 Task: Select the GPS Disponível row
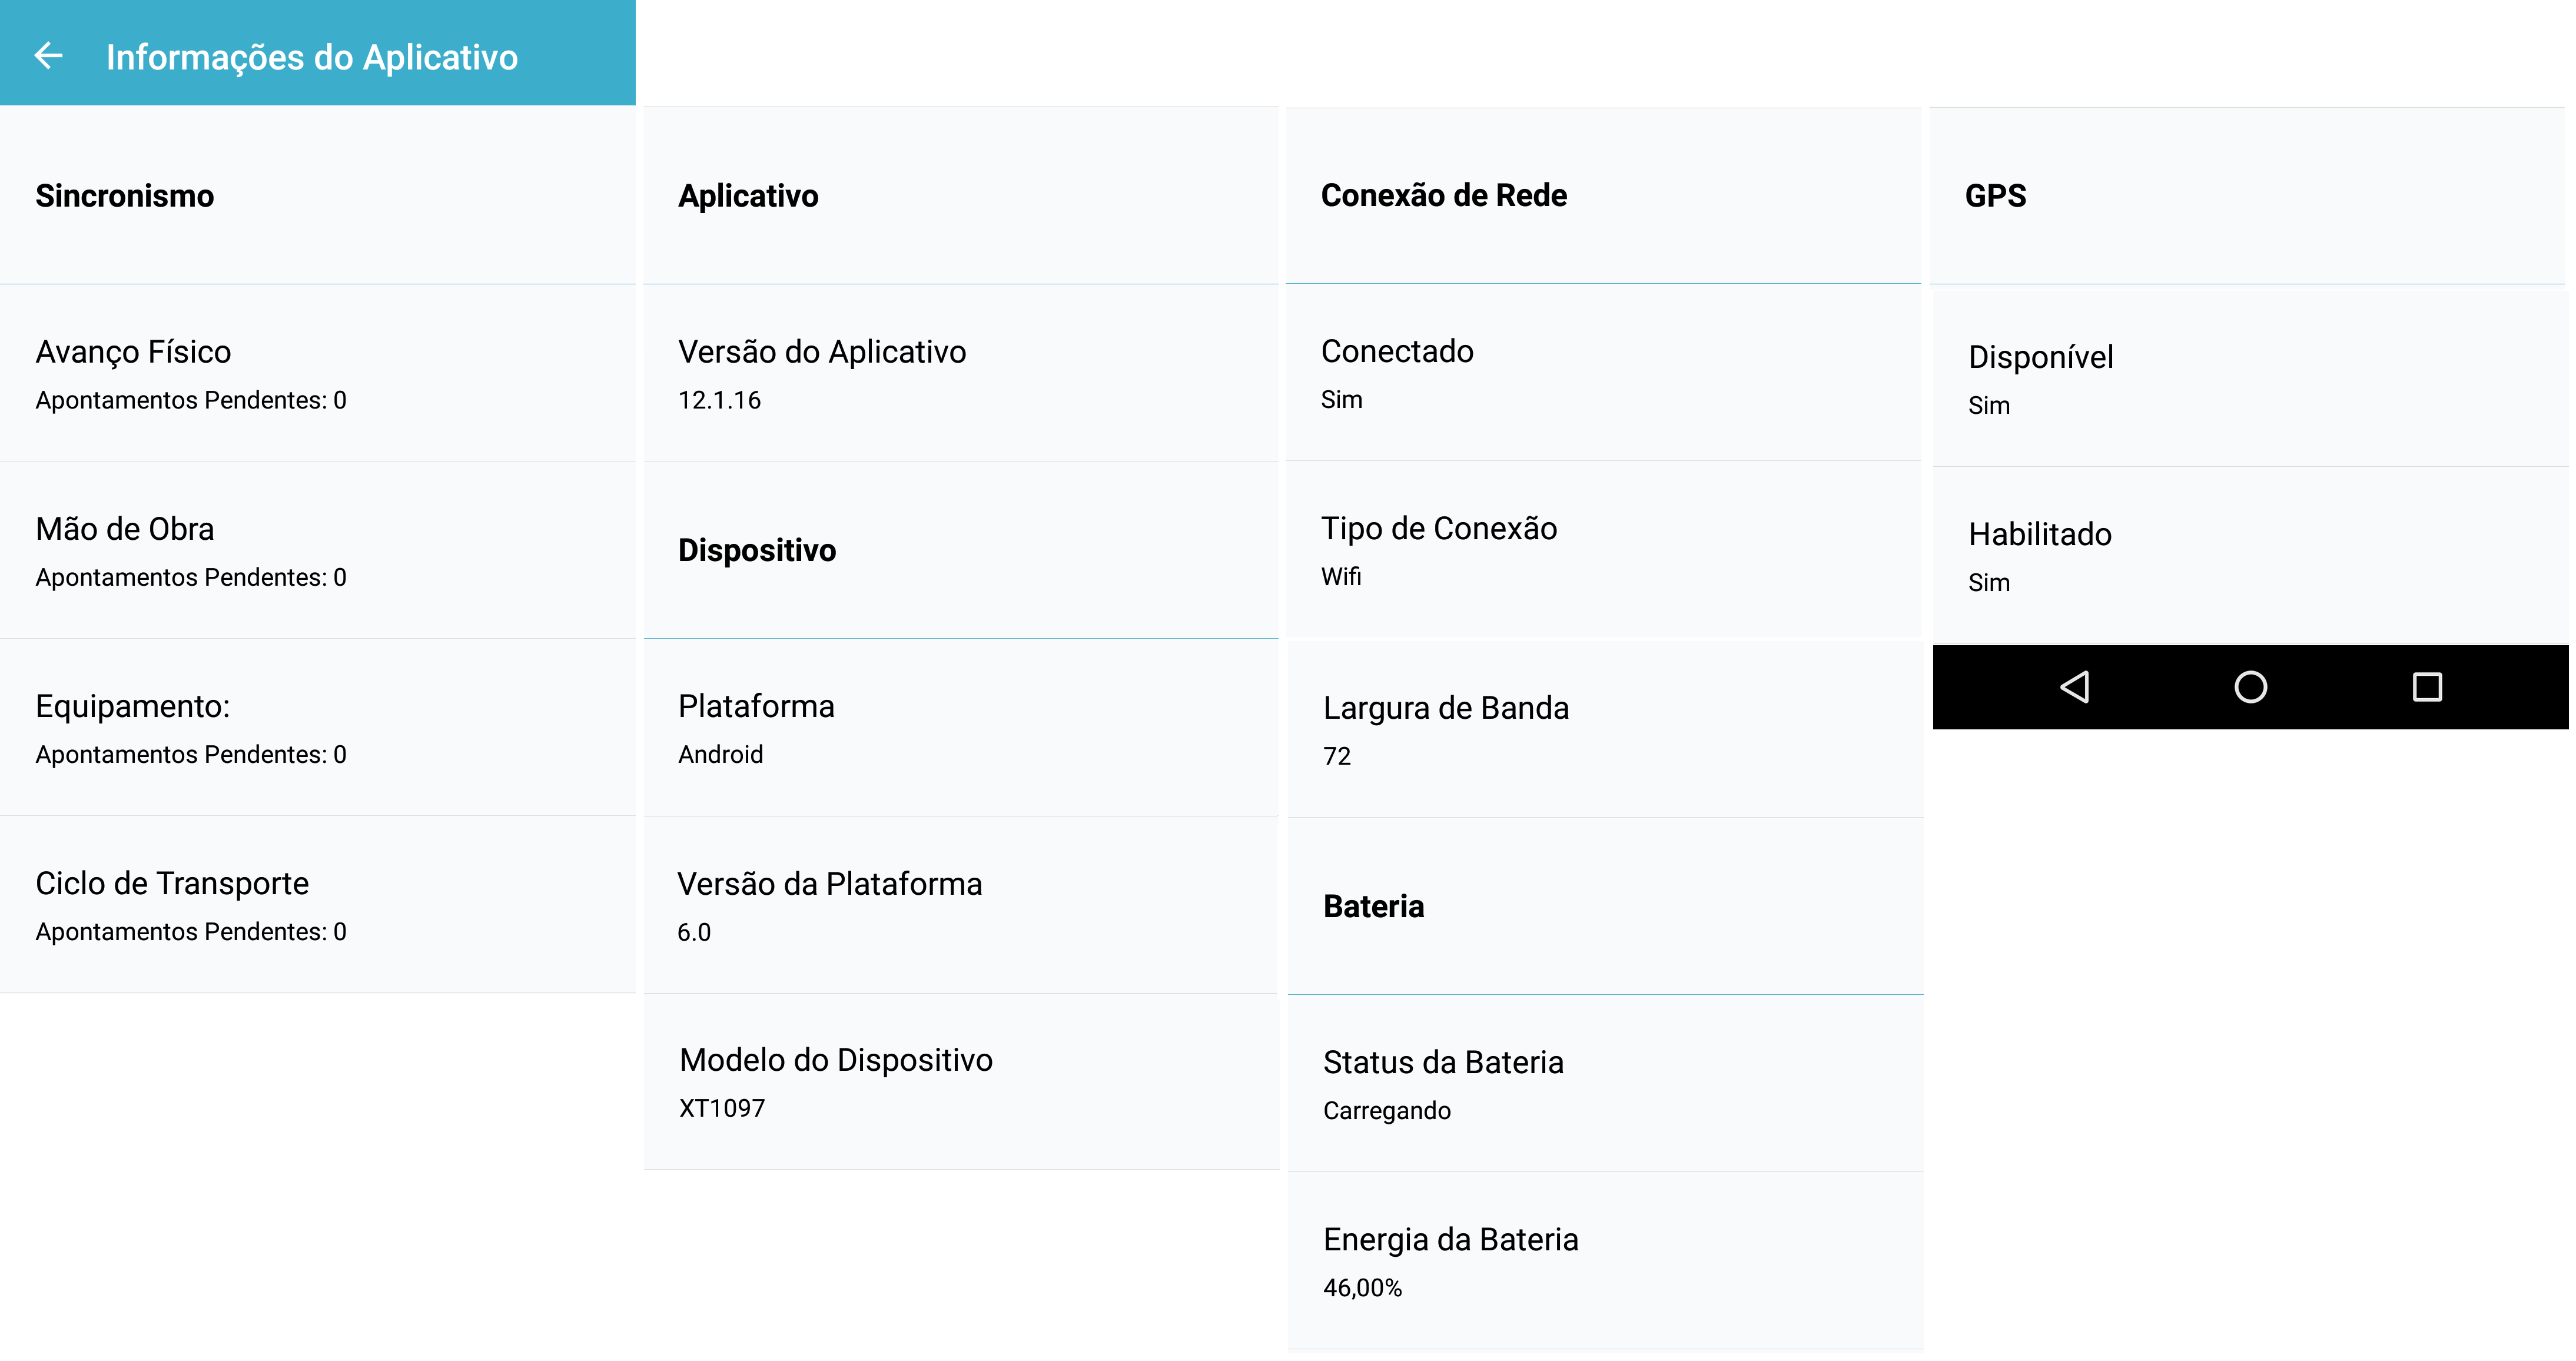[x=2249, y=378]
